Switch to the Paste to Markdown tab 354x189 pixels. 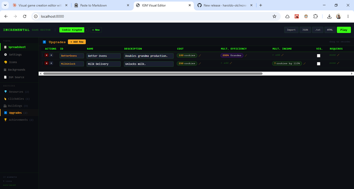coord(102,5)
